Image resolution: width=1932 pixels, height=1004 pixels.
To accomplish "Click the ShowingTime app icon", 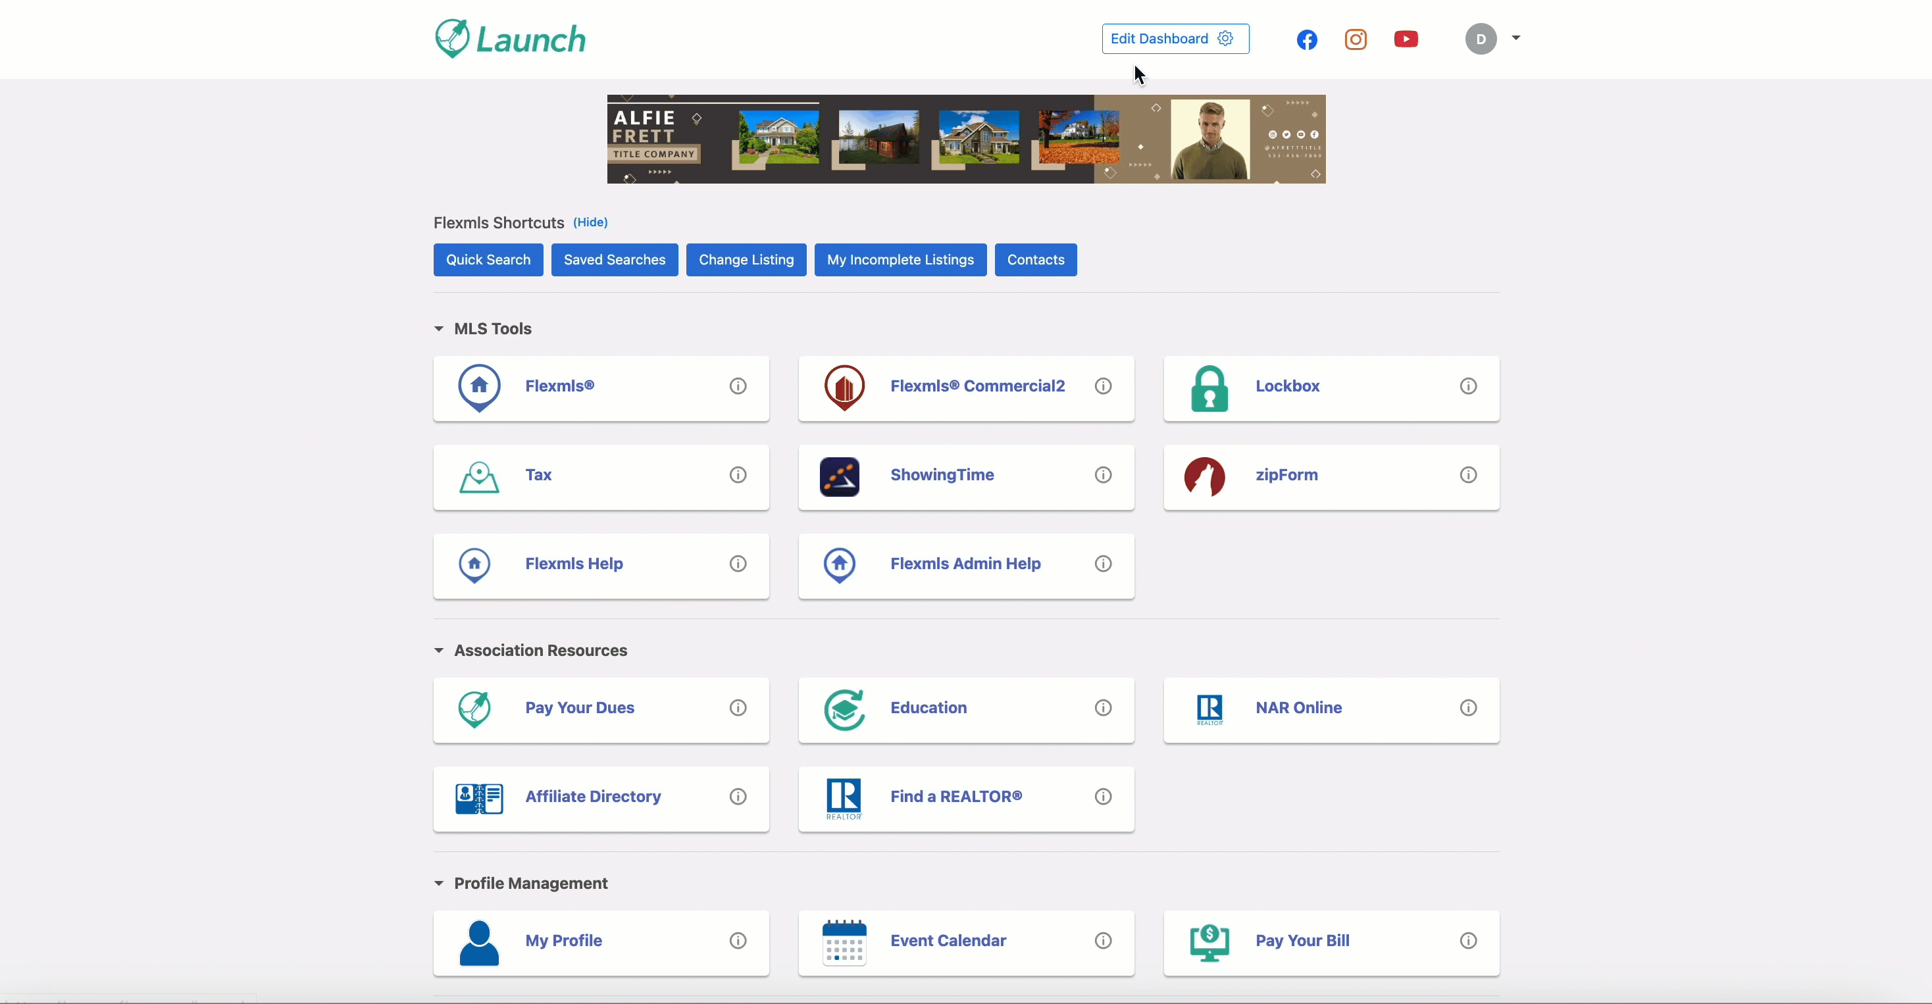I will (x=839, y=477).
